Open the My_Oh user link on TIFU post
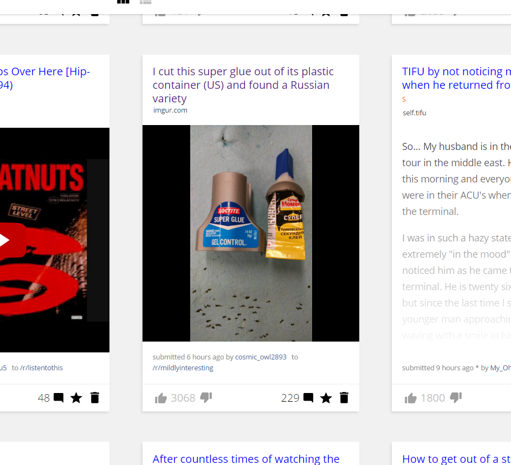Screen dimensions: 511x465 (501, 368)
